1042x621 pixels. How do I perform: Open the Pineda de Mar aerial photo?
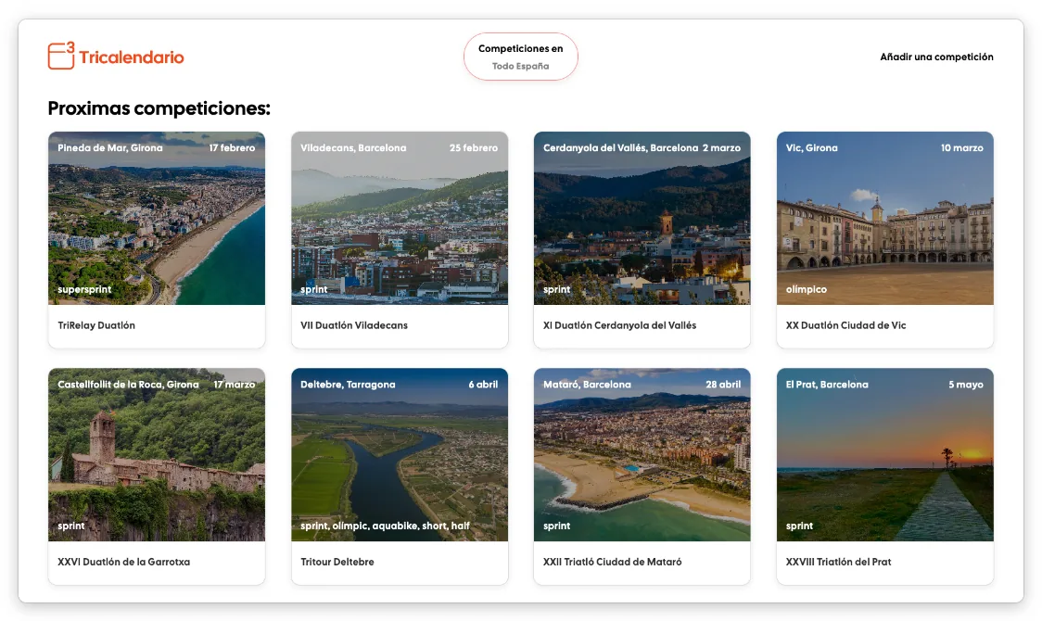[x=157, y=219]
